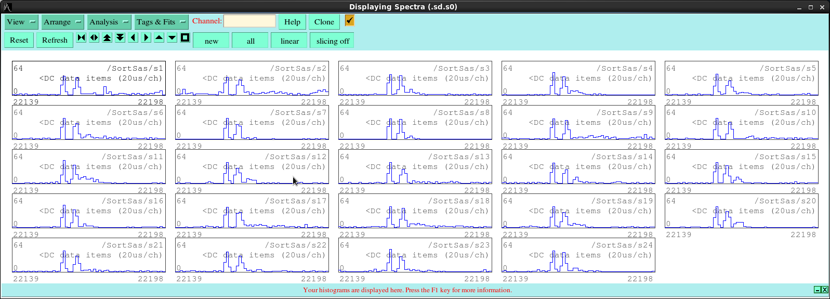
Task: Click inside the Channel input field
Action: click(x=249, y=21)
